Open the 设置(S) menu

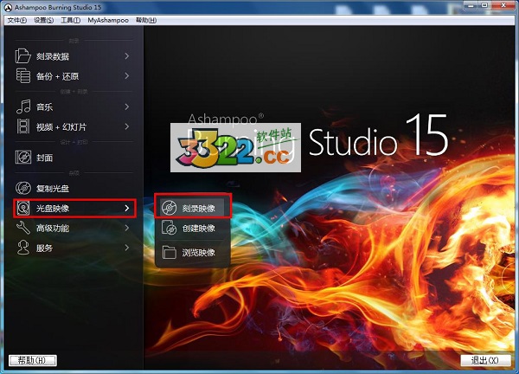tap(44, 20)
